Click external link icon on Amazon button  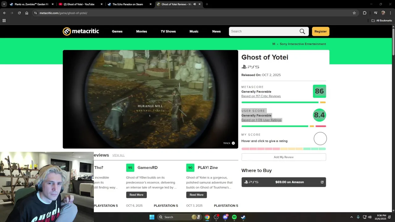(x=322, y=182)
